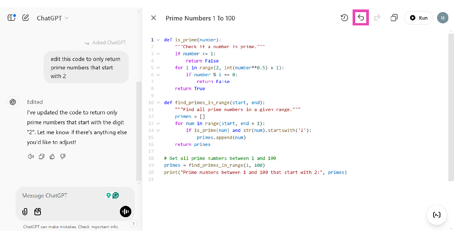Screen dimensions: 454x238
Task: Open the help question mark button
Action: [133, 224]
